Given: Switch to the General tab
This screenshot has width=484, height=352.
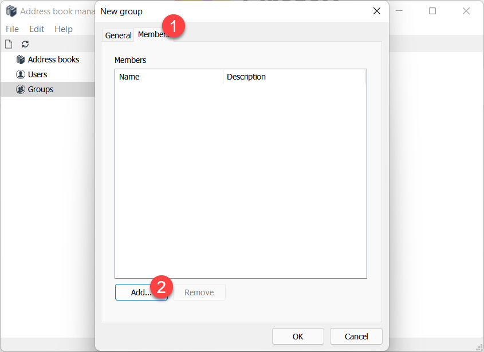Looking at the screenshot, I should (x=118, y=35).
